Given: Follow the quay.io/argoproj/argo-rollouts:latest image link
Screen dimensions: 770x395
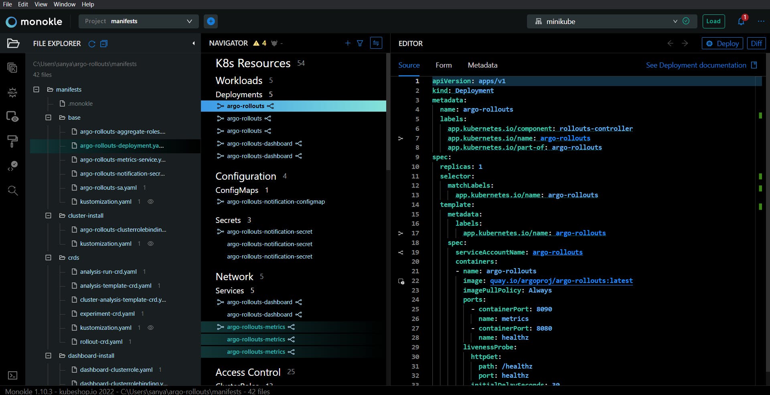Looking at the screenshot, I should [561, 281].
